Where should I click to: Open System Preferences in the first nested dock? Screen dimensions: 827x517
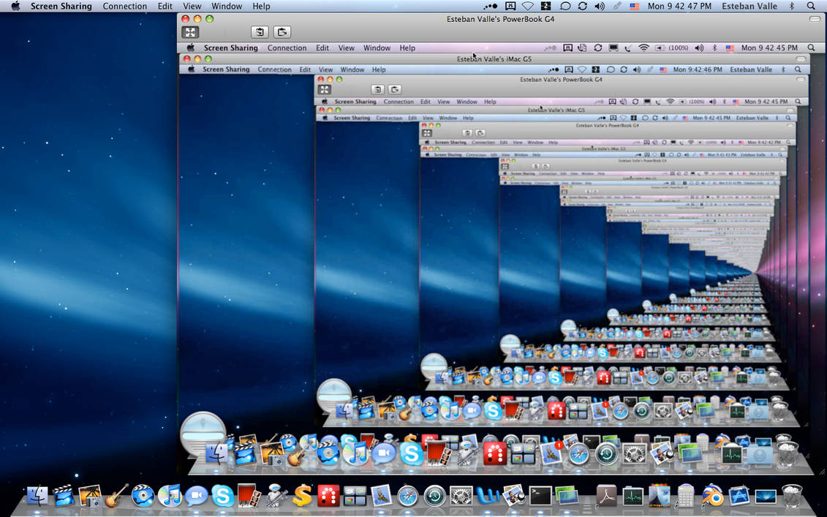pos(635,453)
